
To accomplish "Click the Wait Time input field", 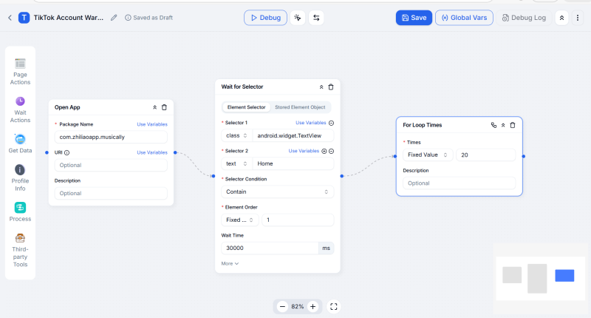I will [269, 248].
